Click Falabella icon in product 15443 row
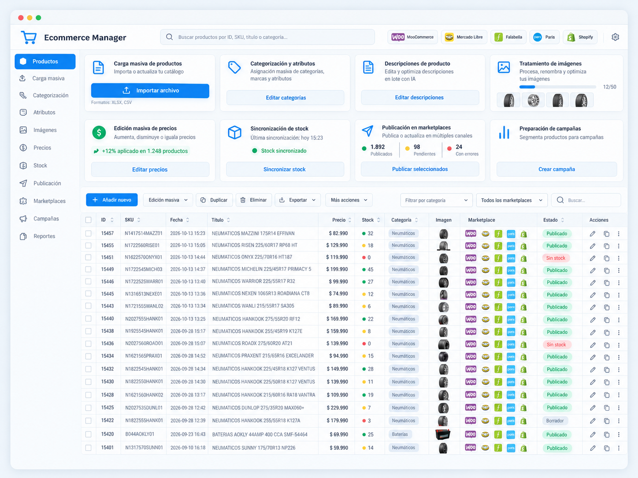 [498, 307]
